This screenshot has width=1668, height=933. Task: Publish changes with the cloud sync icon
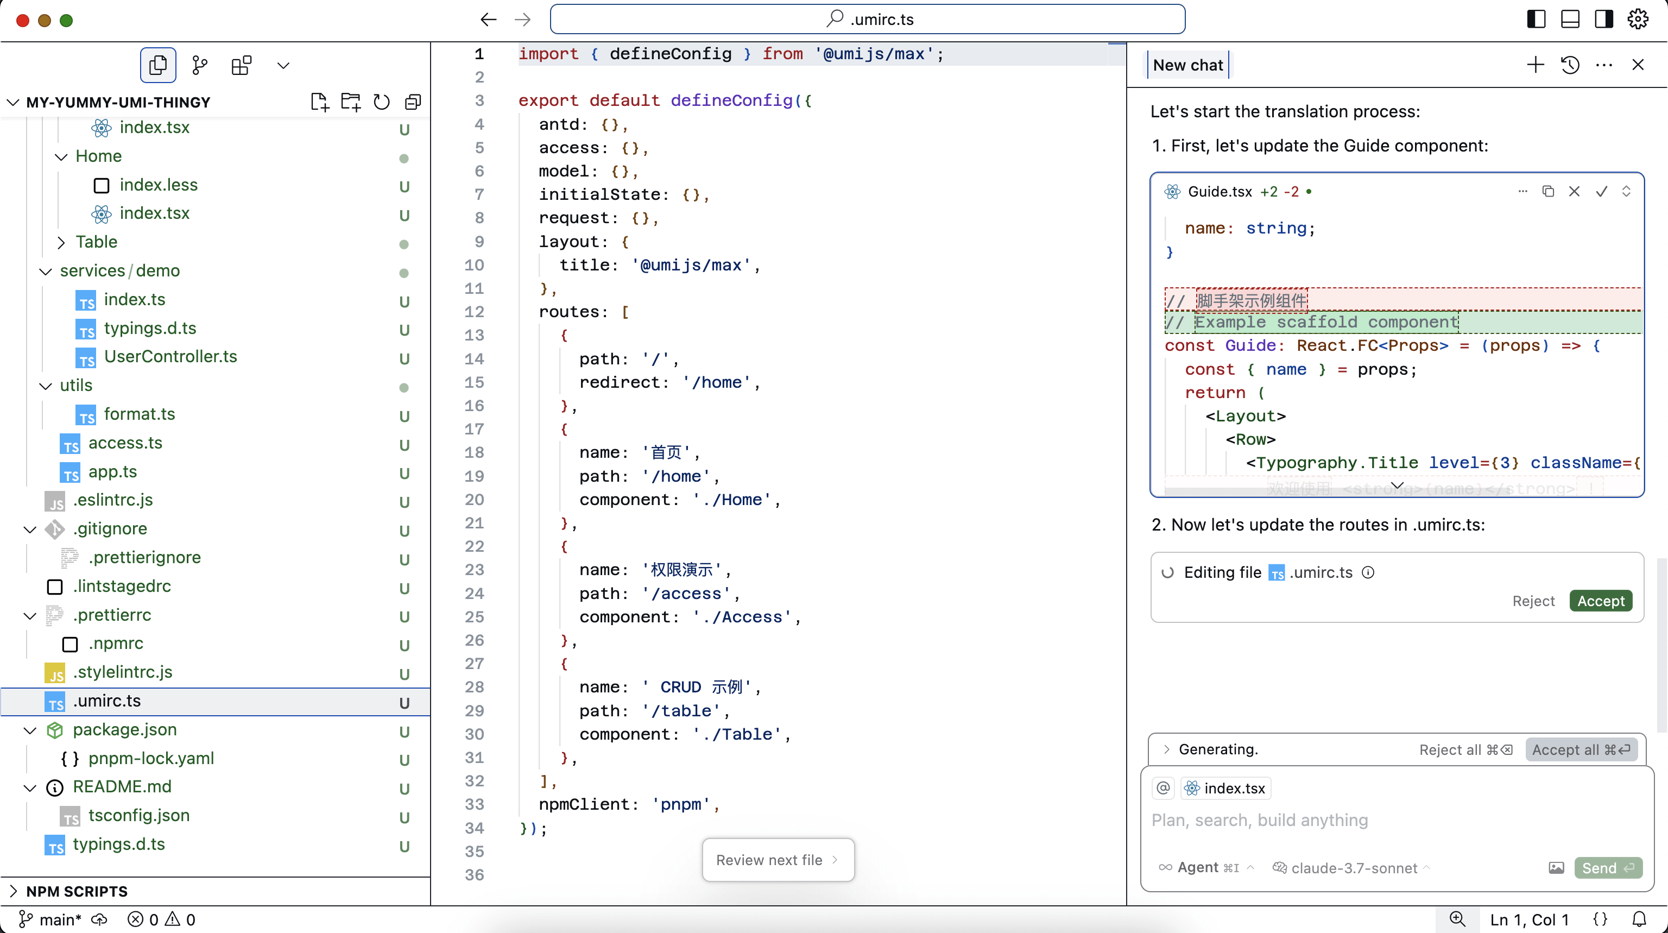[x=99, y=919]
